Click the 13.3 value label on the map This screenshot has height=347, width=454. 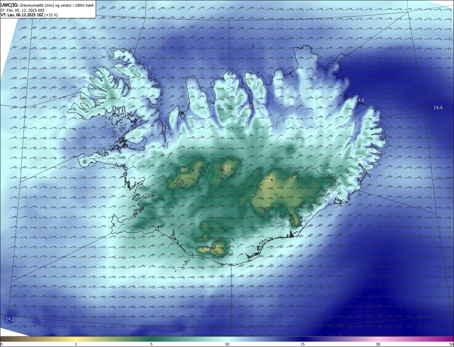tap(146, 68)
